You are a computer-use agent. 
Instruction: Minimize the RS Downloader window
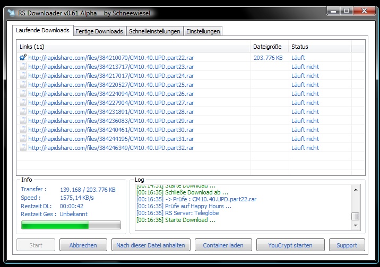(x=333, y=11)
